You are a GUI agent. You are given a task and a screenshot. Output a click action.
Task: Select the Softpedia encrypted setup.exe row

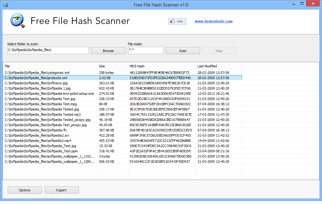point(123,94)
